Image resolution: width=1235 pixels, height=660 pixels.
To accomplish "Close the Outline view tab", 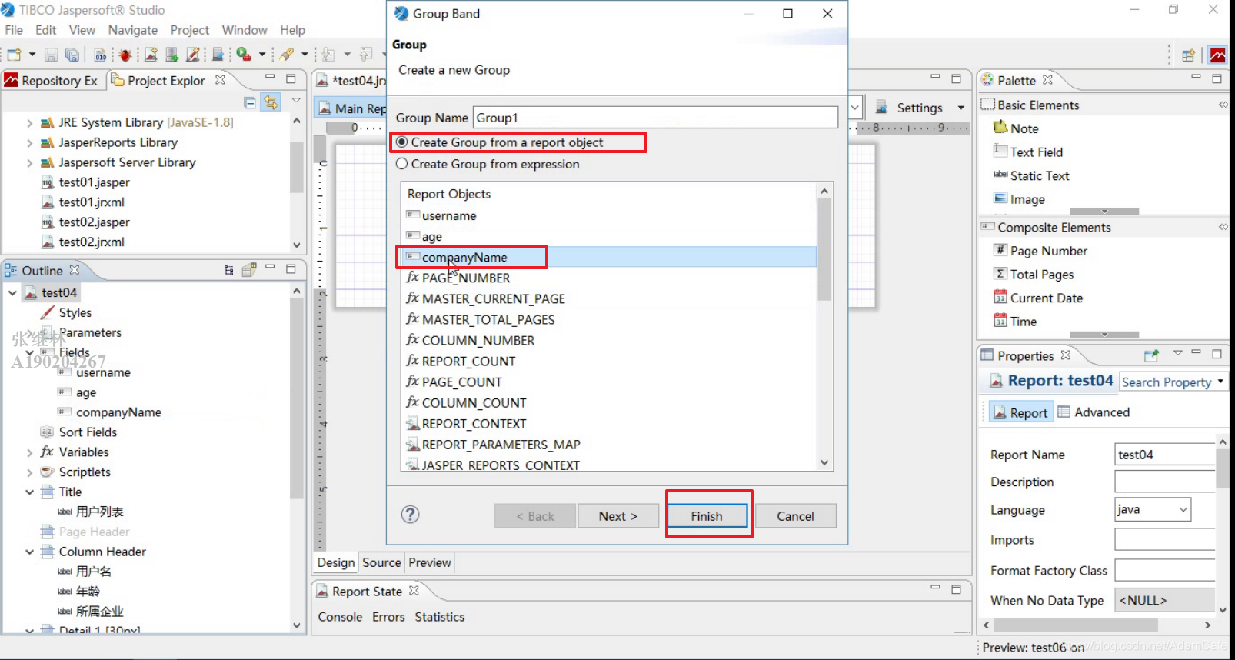I will (75, 270).
